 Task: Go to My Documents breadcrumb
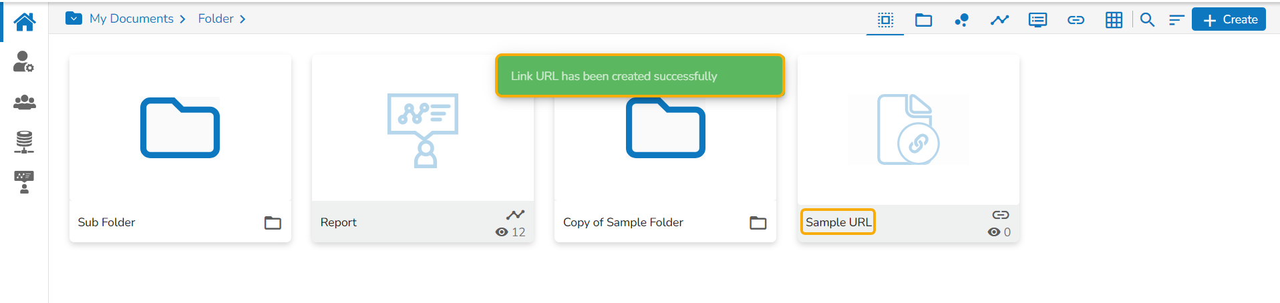coord(131,19)
